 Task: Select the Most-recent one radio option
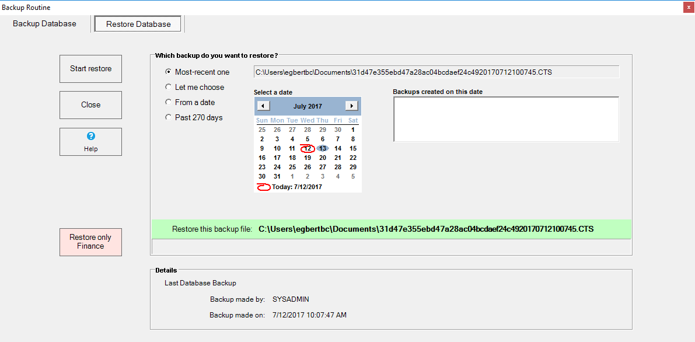169,72
